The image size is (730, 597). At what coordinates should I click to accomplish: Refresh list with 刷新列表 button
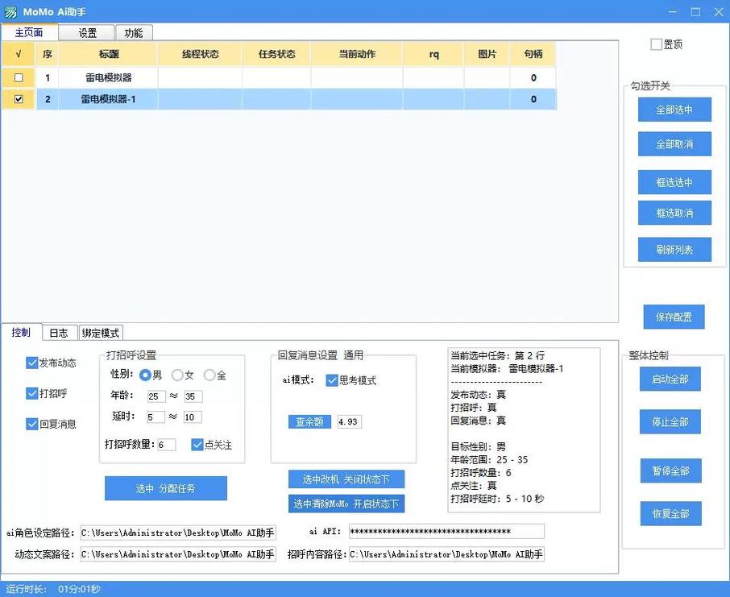pyautogui.click(x=674, y=249)
